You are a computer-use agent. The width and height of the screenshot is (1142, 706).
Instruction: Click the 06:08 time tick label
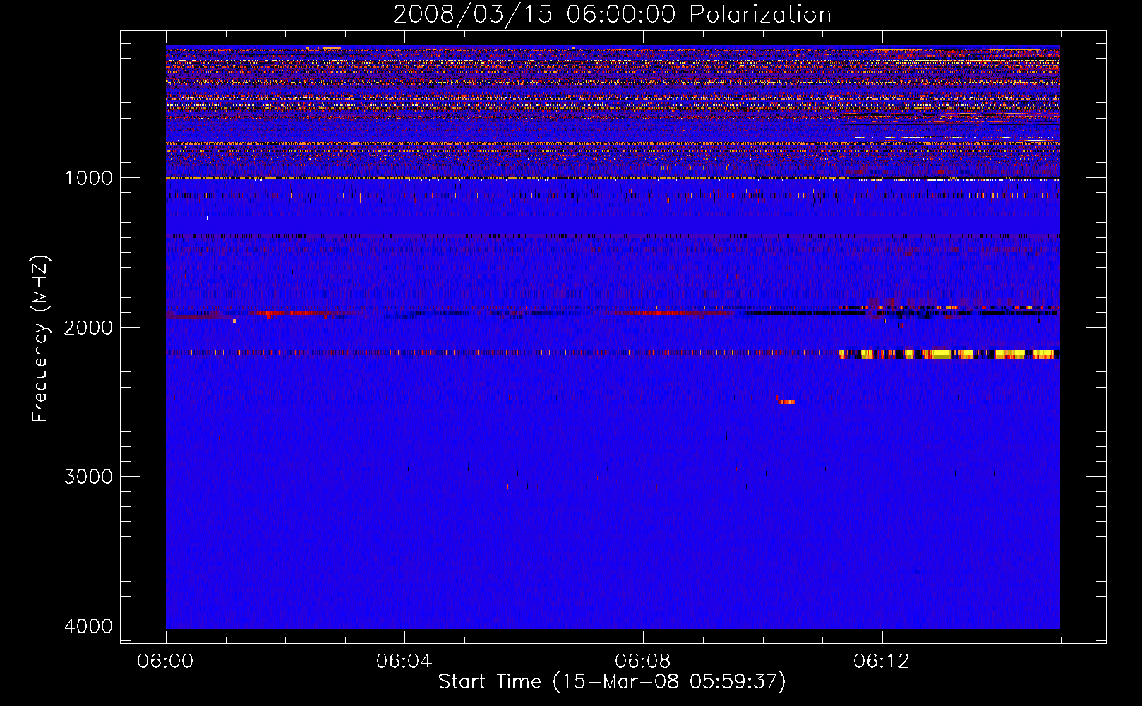tap(643, 662)
